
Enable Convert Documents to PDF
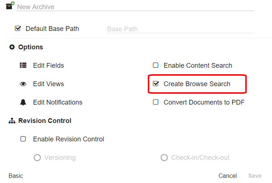click(156, 102)
